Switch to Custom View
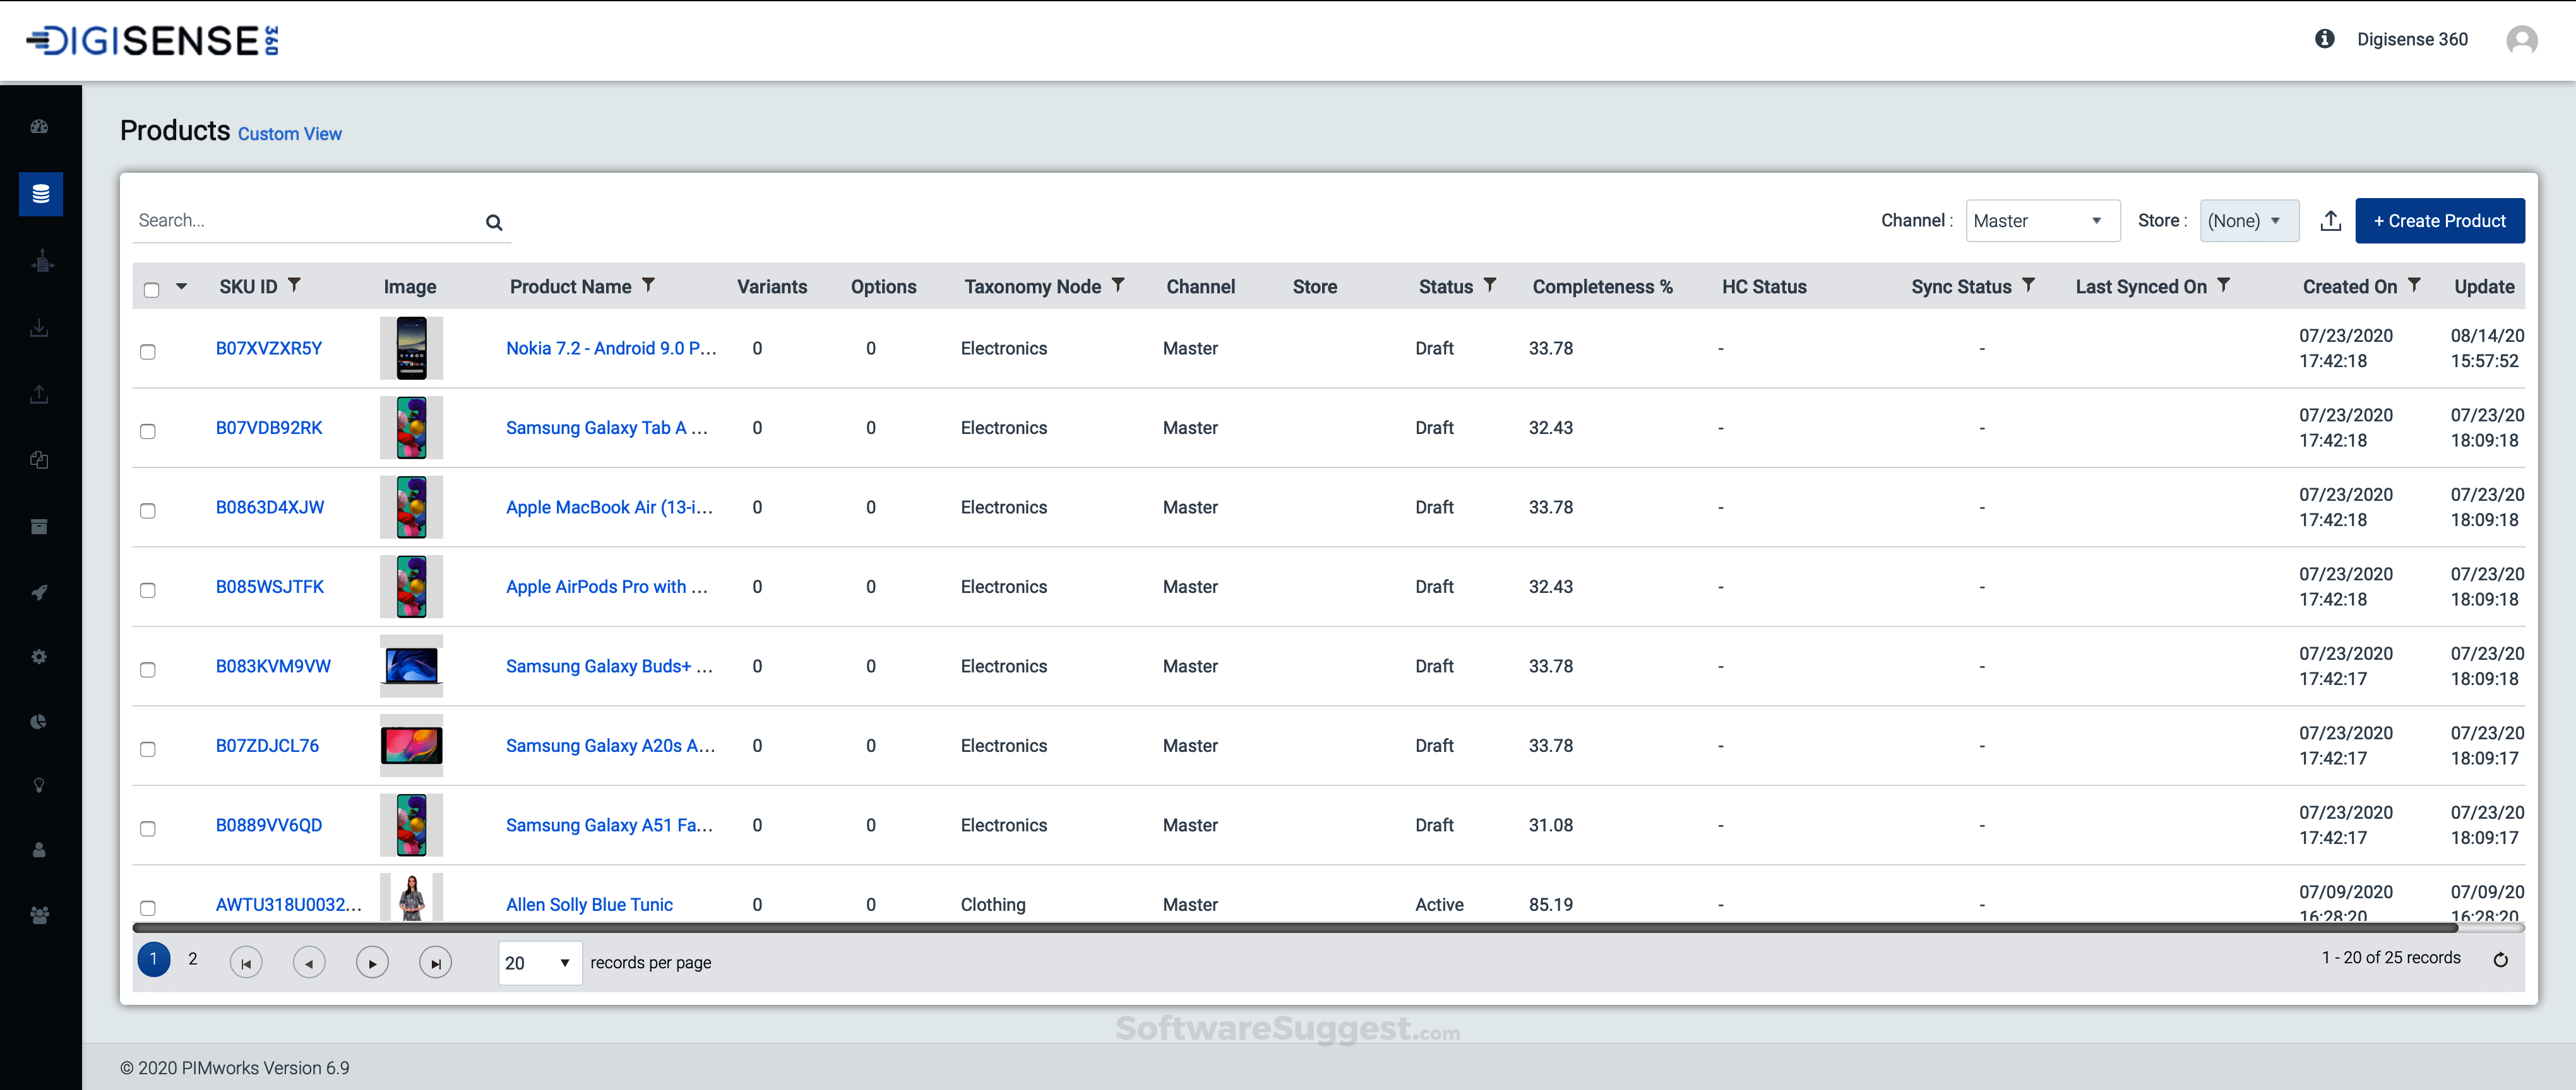 [x=289, y=134]
